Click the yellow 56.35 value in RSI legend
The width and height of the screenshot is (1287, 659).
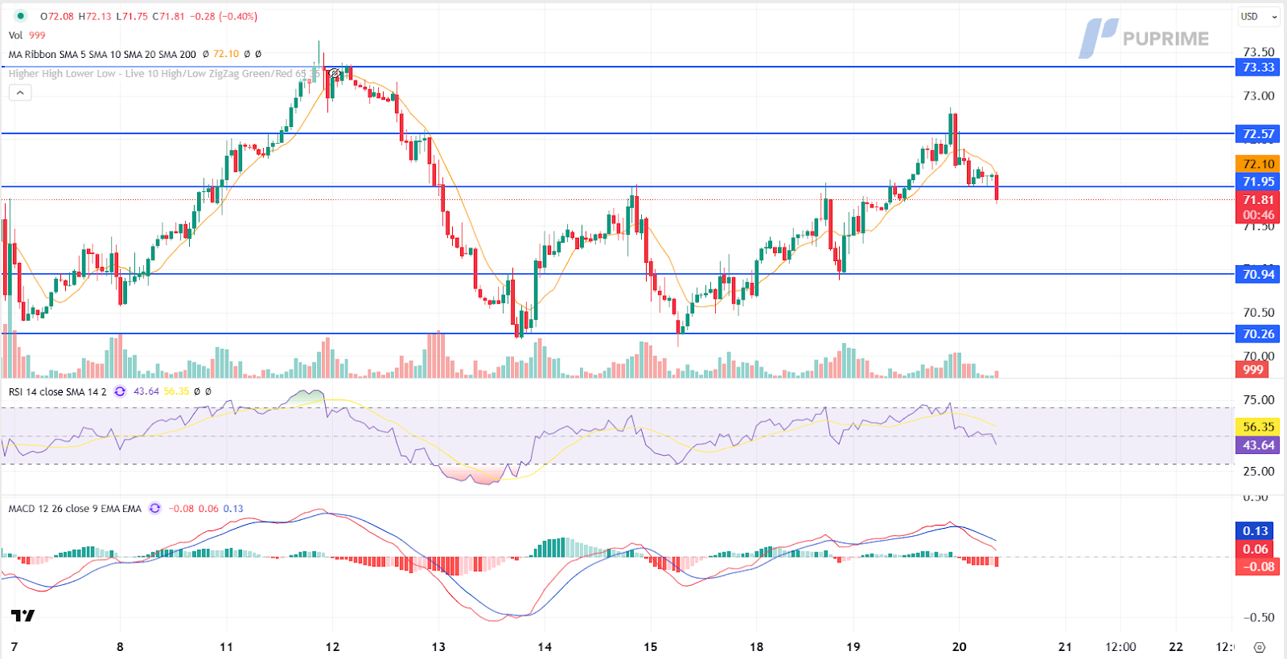coord(177,391)
